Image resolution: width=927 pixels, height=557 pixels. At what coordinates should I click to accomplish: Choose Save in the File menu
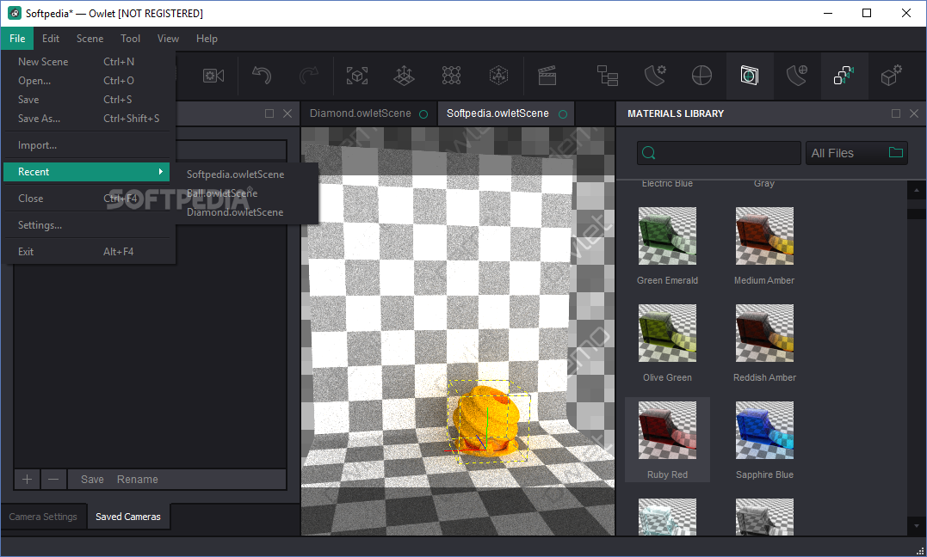[87, 99]
